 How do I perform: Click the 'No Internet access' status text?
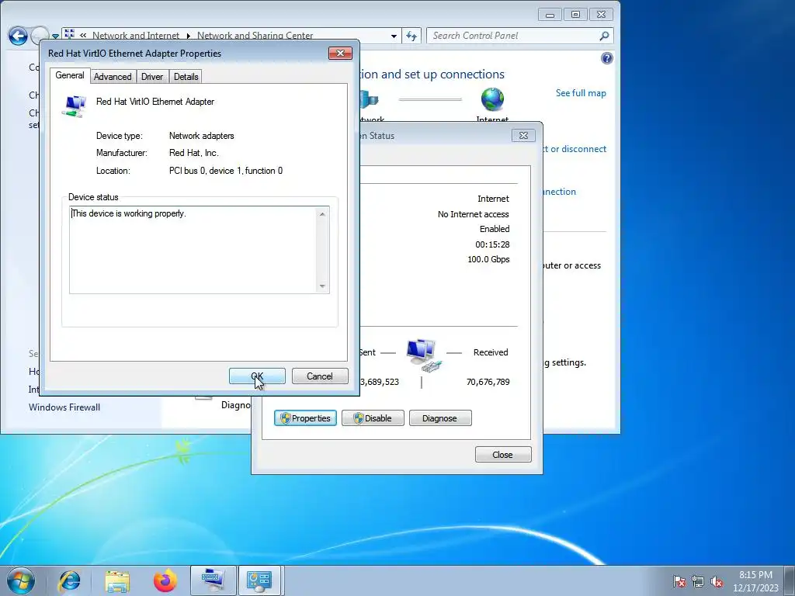pos(473,214)
